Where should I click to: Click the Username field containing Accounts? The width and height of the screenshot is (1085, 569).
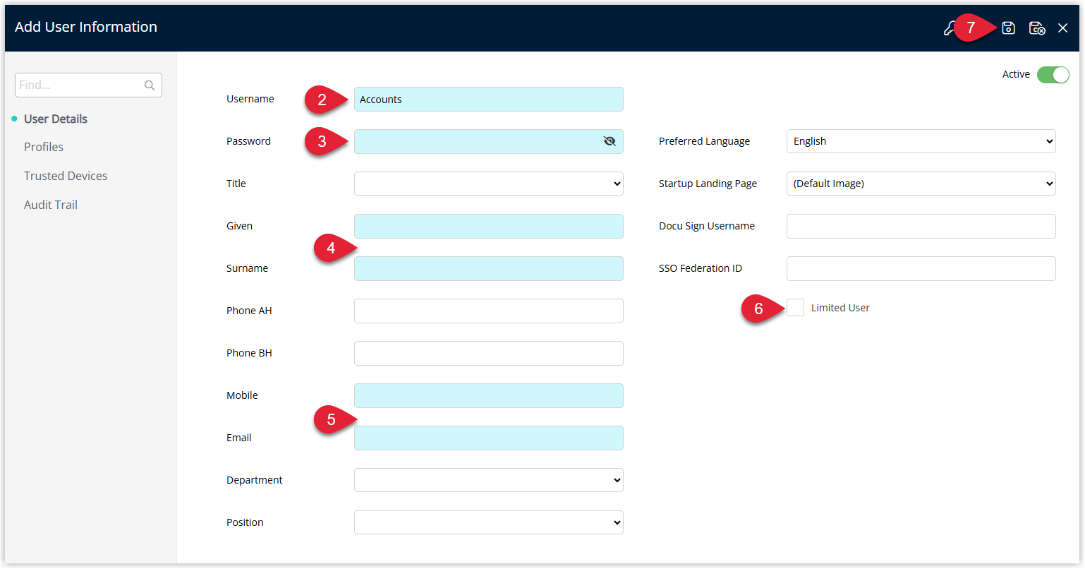click(489, 99)
